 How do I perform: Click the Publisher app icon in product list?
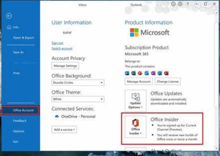coord(160,73)
